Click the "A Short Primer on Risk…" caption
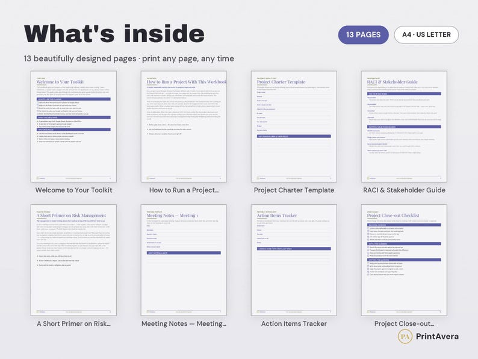Viewport: 478px width, 359px height. pos(74,324)
